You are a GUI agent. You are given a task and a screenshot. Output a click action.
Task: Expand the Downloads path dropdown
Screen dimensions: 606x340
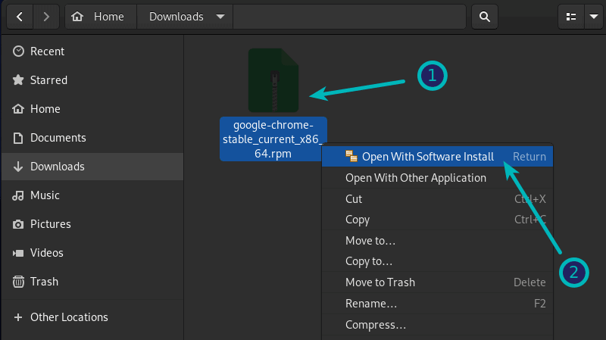click(x=220, y=16)
